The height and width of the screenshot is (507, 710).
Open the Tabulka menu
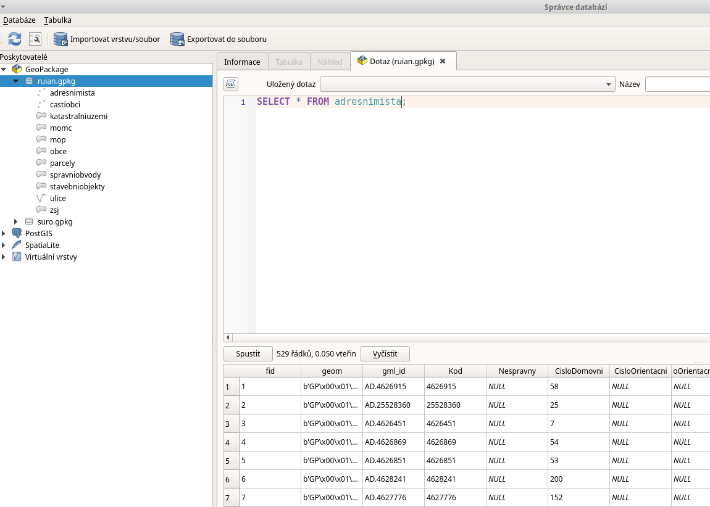(x=57, y=20)
